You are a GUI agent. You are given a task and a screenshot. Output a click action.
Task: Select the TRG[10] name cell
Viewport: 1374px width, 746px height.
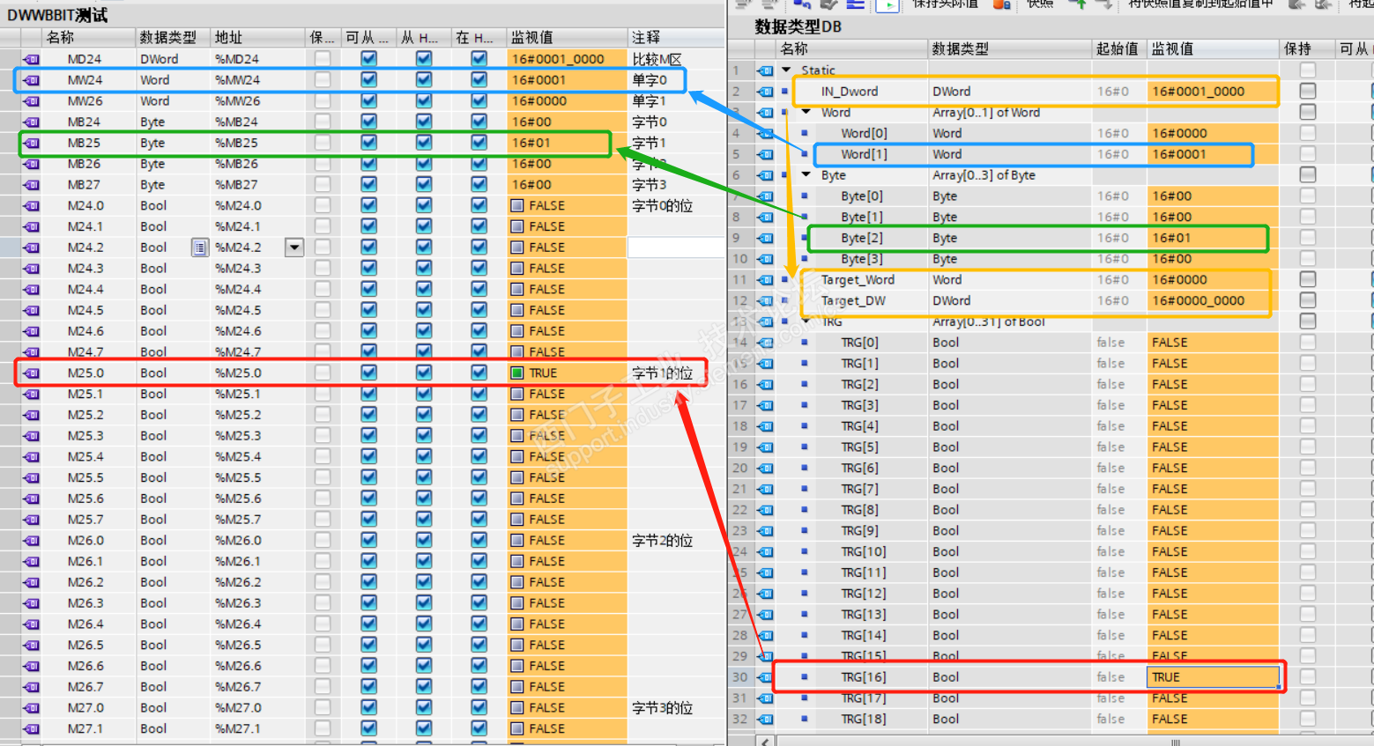864,551
